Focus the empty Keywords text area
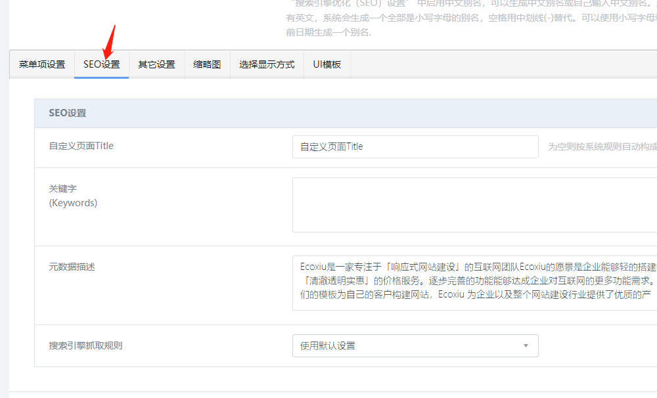The height and width of the screenshot is (398, 657). click(473, 205)
